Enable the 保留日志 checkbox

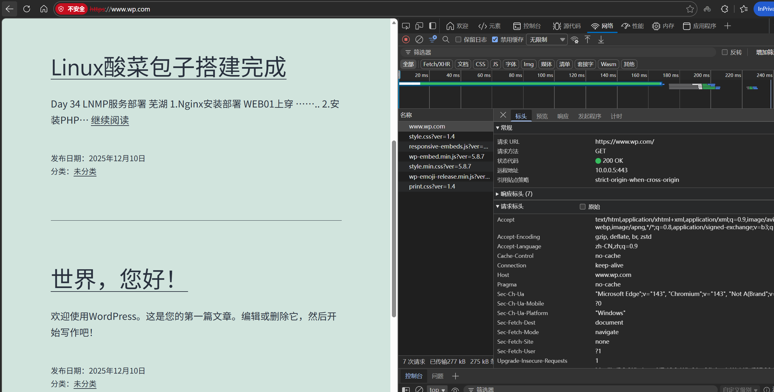(458, 39)
